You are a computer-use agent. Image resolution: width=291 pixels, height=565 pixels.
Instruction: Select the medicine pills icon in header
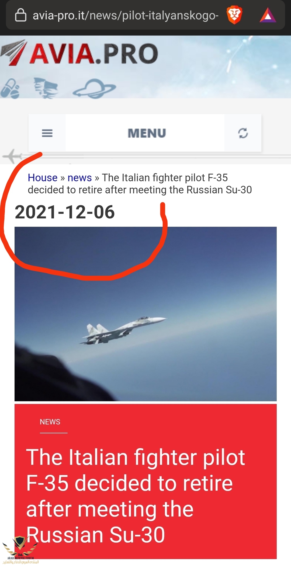tap(10, 89)
